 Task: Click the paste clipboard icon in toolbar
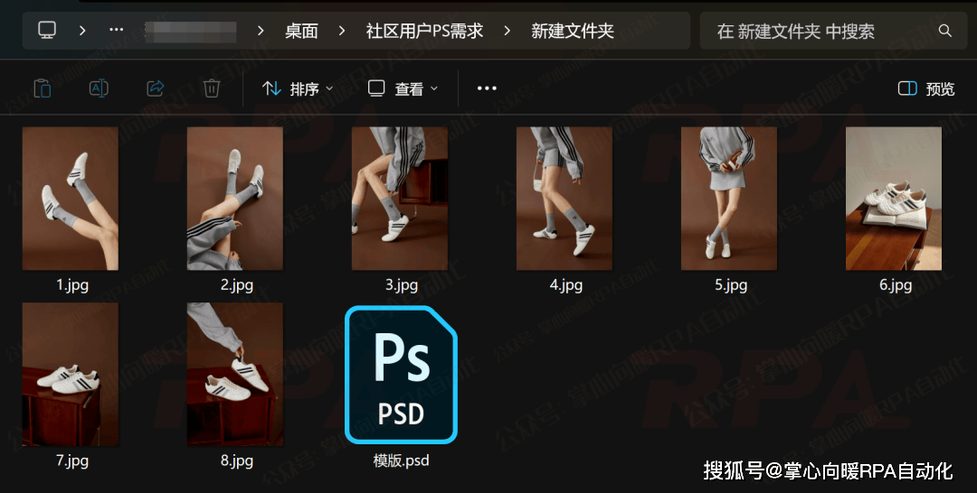tap(42, 88)
